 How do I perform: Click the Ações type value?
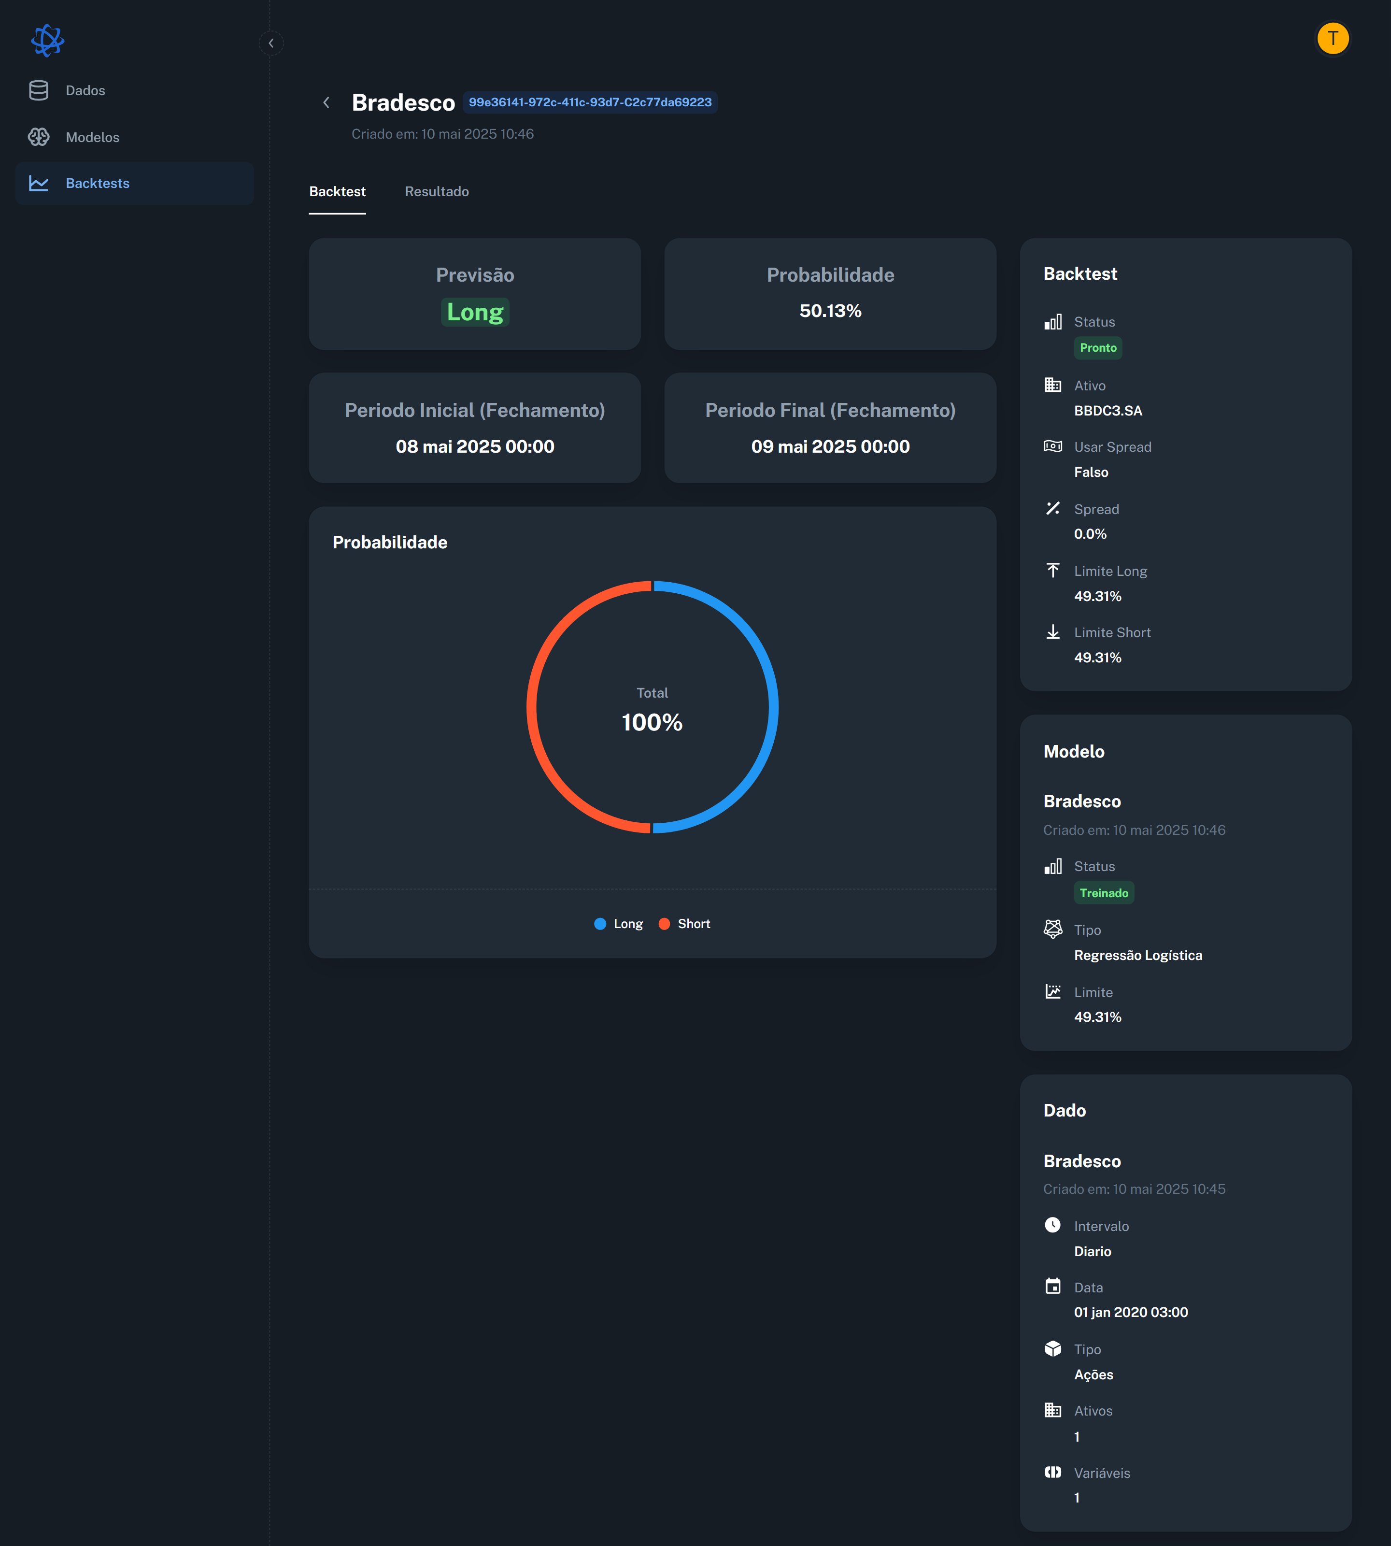1093,1374
